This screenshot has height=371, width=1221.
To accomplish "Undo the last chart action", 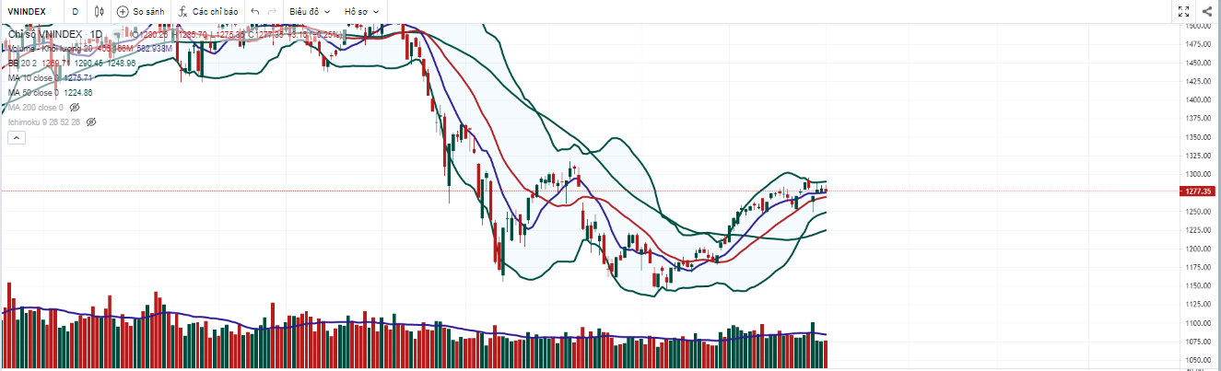I will coord(255,12).
